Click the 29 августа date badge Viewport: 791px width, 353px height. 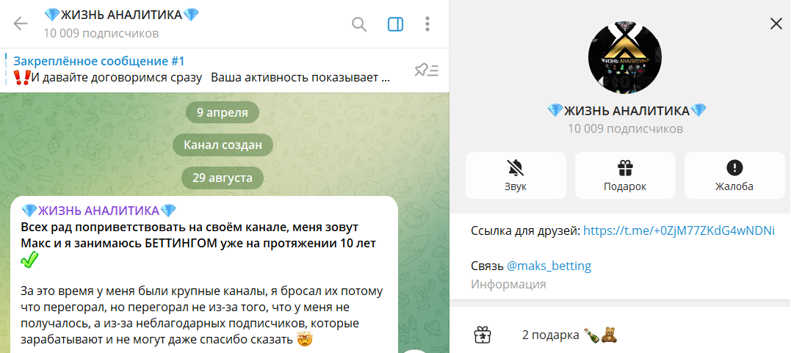[x=223, y=178]
